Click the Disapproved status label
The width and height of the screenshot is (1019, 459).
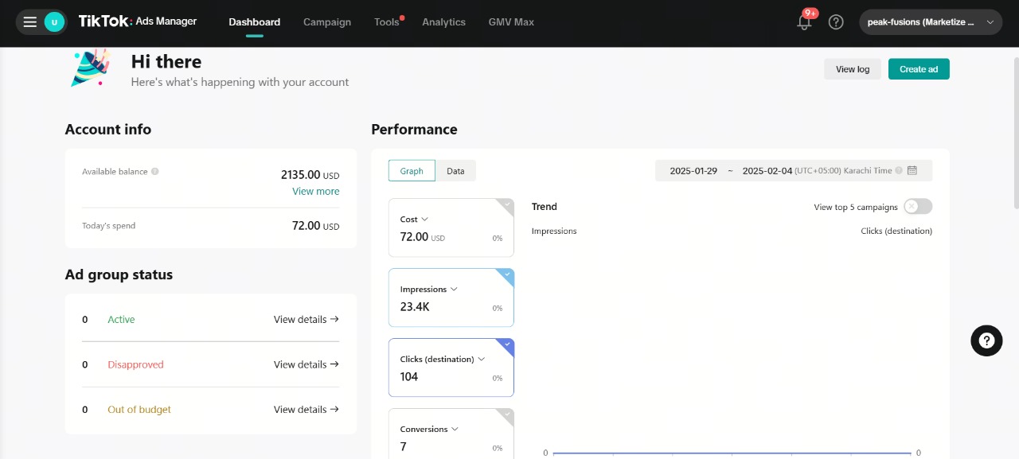point(135,364)
